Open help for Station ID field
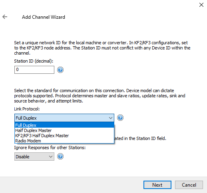Viewport: 207px width, 193px height. tap(60, 70)
